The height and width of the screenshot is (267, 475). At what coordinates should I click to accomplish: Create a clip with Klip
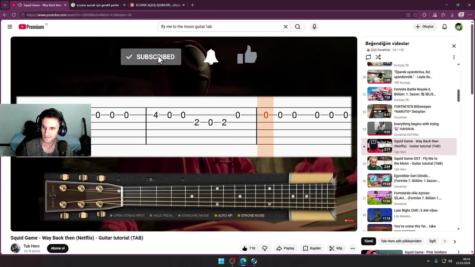(336, 248)
